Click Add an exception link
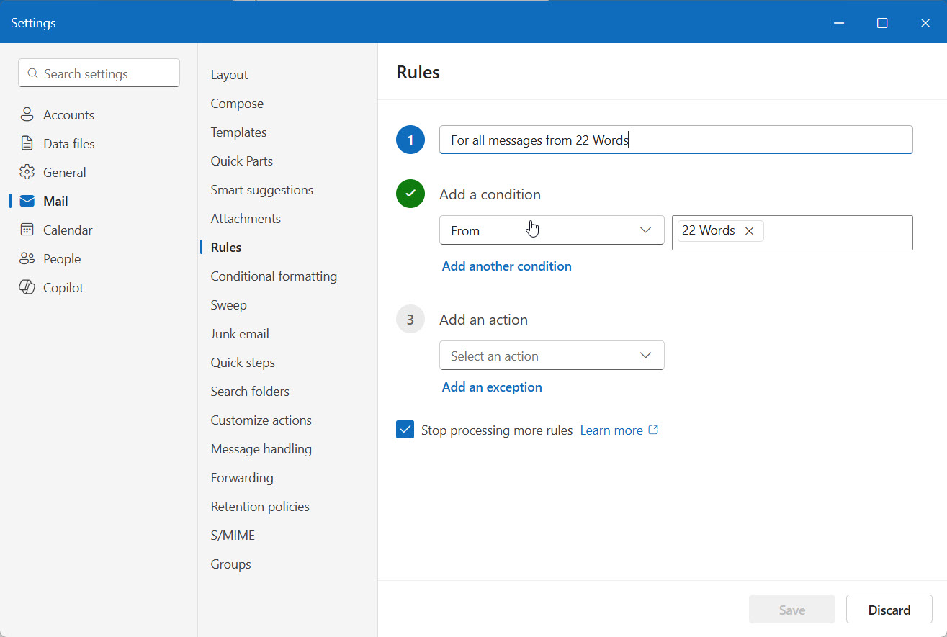Image resolution: width=947 pixels, height=637 pixels. 492,387
